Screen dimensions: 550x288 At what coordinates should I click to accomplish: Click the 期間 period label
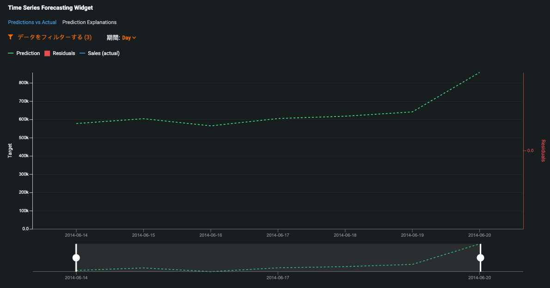pyautogui.click(x=113, y=37)
